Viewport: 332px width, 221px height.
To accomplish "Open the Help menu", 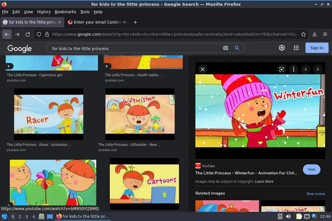I will [98, 12].
